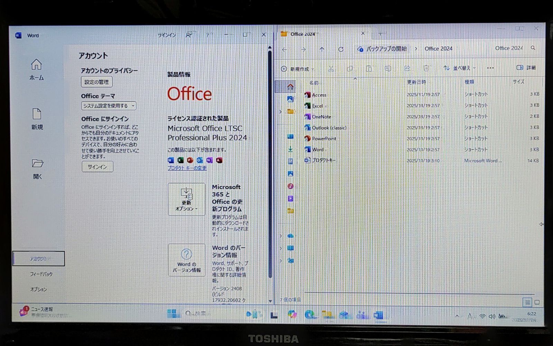
Task: Click the 設定の管理 button
Action: point(97,82)
